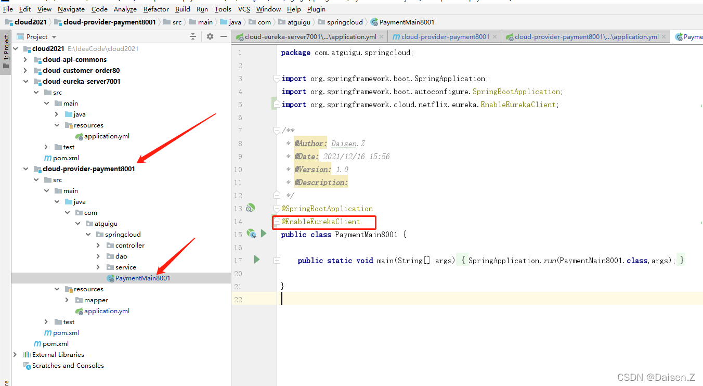The height and width of the screenshot is (386, 703).
Task: Run main method from line 17 gutter
Action: (x=256, y=259)
